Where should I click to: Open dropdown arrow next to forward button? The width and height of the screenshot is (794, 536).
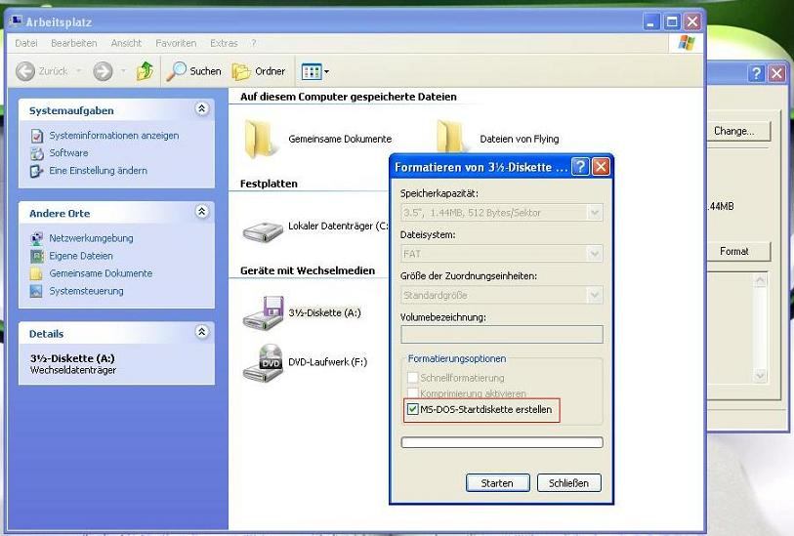[123, 71]
